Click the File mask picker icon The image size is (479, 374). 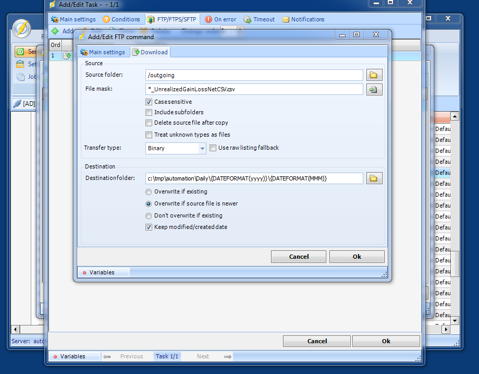[374, 90]
